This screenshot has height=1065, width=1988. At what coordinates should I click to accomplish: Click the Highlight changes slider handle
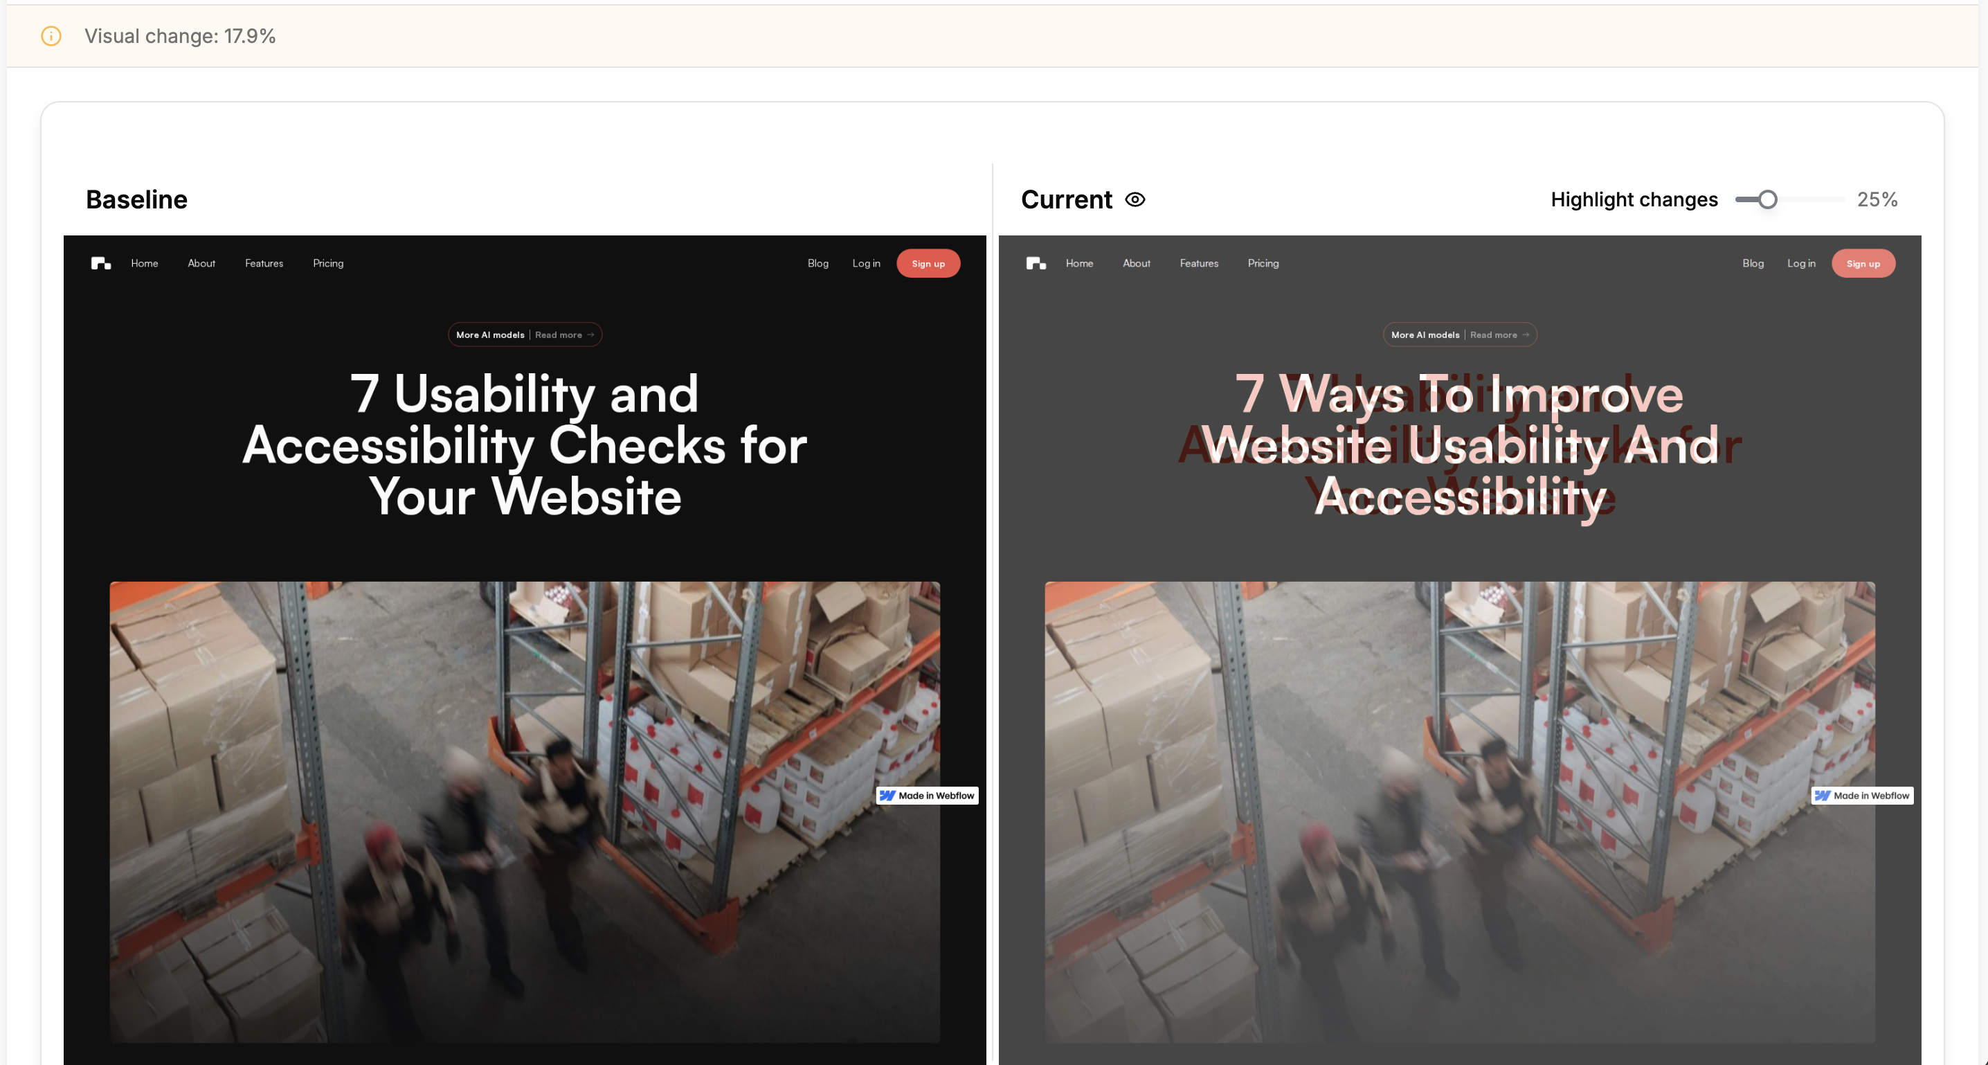coord(1767,199)
